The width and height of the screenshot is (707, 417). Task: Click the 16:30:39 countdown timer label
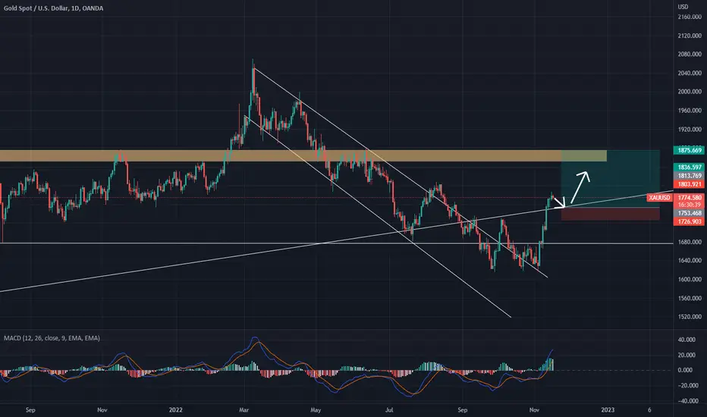[689, 205]
